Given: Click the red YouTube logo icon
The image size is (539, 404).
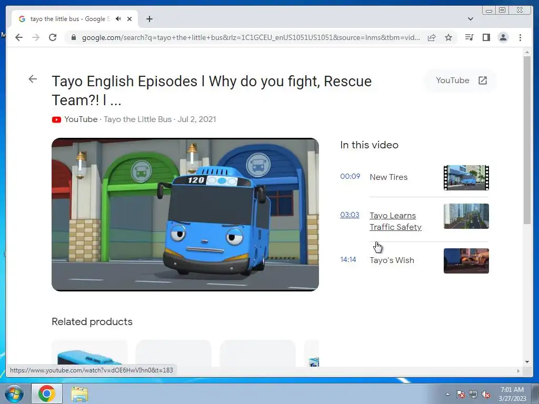Looking at the screenshot, I should [x=56, y=119].
